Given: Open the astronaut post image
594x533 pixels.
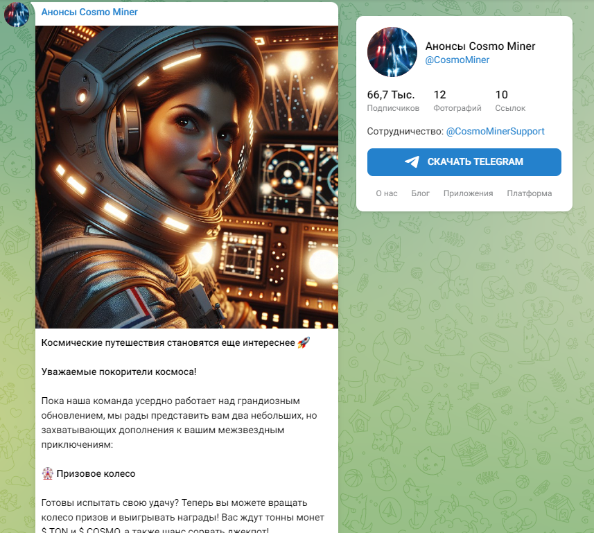Looking at the screenshot, I should [x=186, y=177].
